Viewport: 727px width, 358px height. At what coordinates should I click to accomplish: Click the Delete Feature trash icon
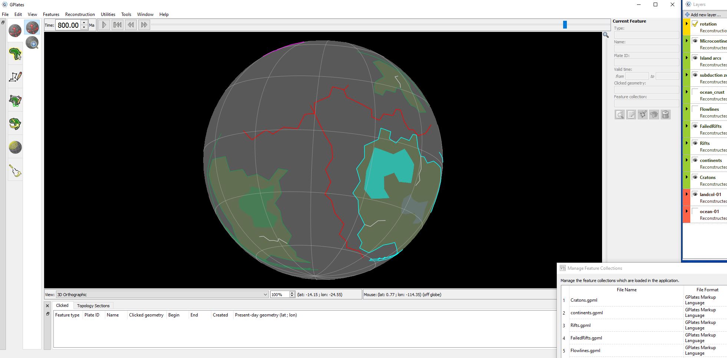(x=665, y=115)
